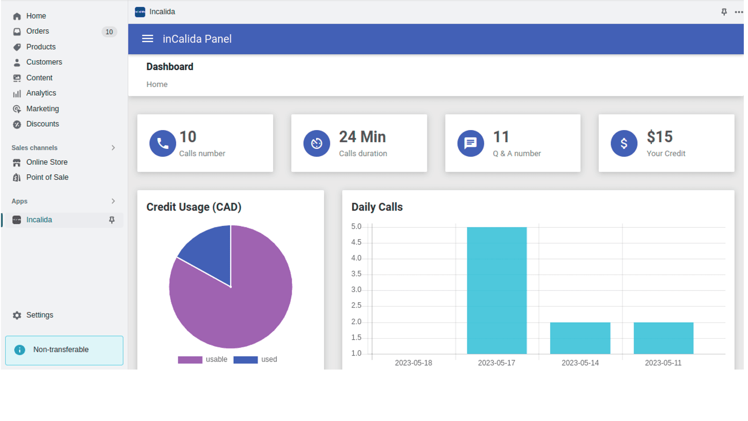
Task: Expand the Apps section
Action: [113, 201]
